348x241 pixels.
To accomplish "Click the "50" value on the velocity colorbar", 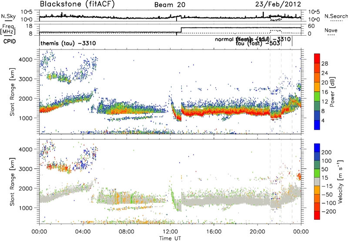I will pos(325,169).
